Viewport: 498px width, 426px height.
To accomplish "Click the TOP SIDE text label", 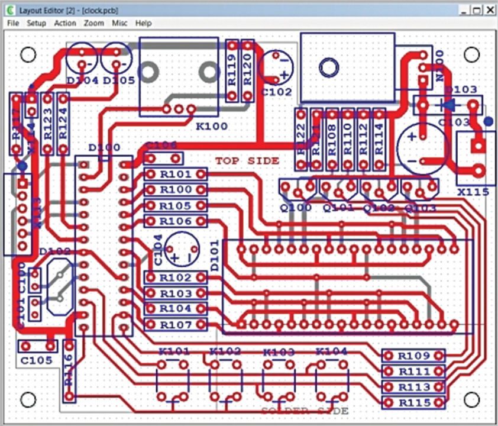I will [247, 160].
